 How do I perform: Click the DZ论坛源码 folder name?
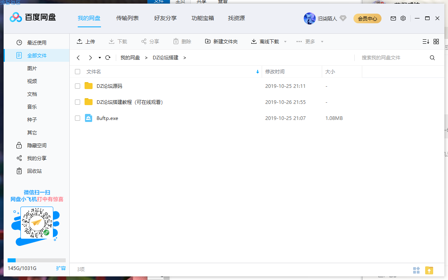pos(109,86)
